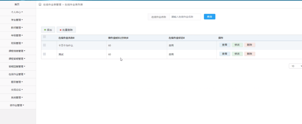Image resolution: width=302 pixels, height=124 pixels.
Task: Check the box for row 十万个为什么
Action: click(44, 45)
